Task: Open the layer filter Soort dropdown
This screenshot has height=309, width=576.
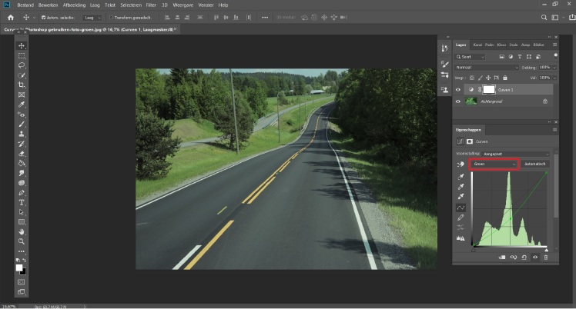Action: coord(471,57)
